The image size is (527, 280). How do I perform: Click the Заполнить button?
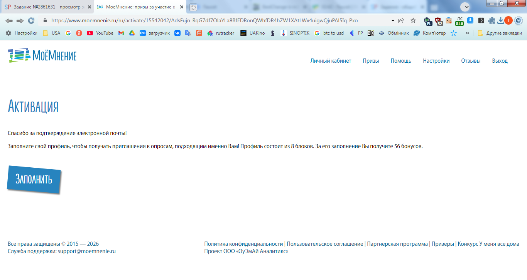[x=34, y=179]
